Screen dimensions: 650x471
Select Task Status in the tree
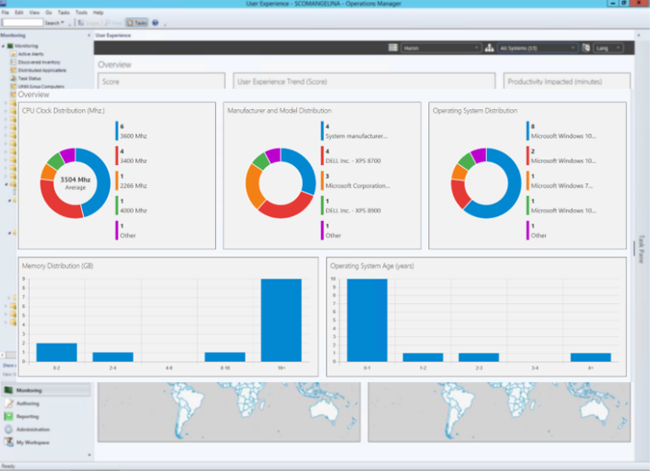click(30, 78)
